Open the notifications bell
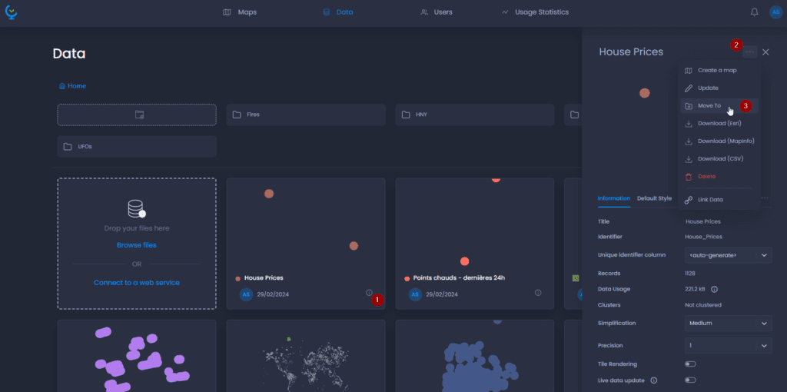 click(755, 12)
